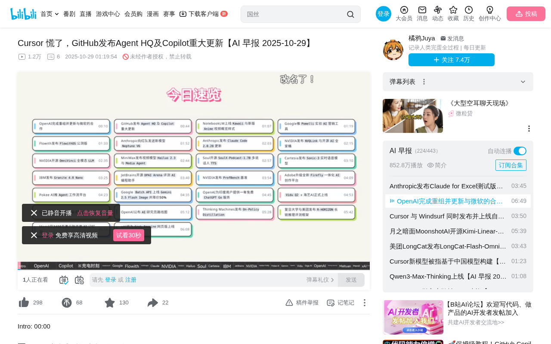Screen dimensions: 551x344
Task: Close the 免费享高清视频 login prompt
Action: tap(34, 235)
